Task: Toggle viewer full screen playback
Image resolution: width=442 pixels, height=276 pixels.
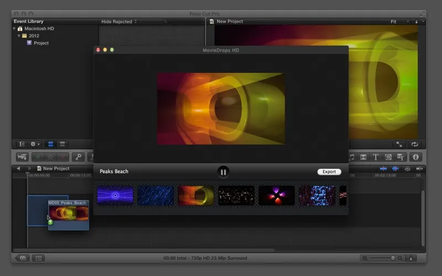Action: pyautogui.click(x=399, y=145)
